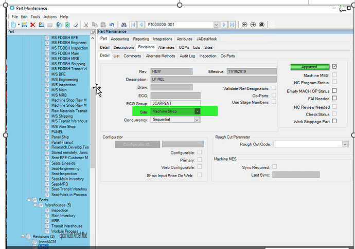Tick the Show Input Price On Web checkbox
The height and width of the screenshot is (249, 355).
click(x=200, y=175)
